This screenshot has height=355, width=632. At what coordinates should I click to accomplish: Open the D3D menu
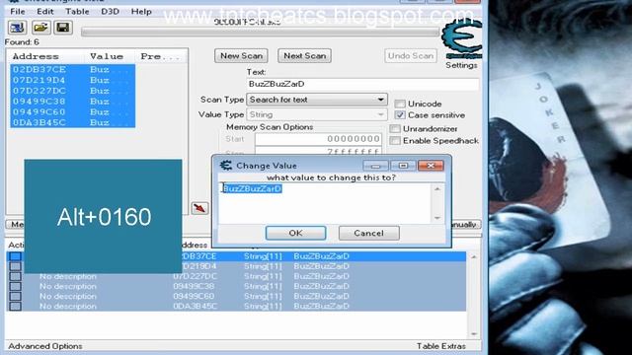click(110, 11)
